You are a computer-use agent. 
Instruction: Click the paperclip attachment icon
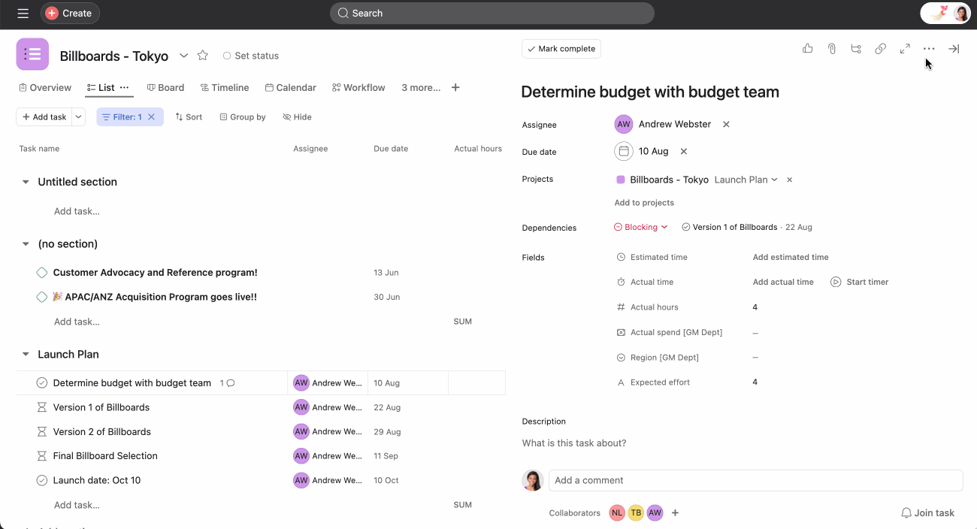click(832, 49)
